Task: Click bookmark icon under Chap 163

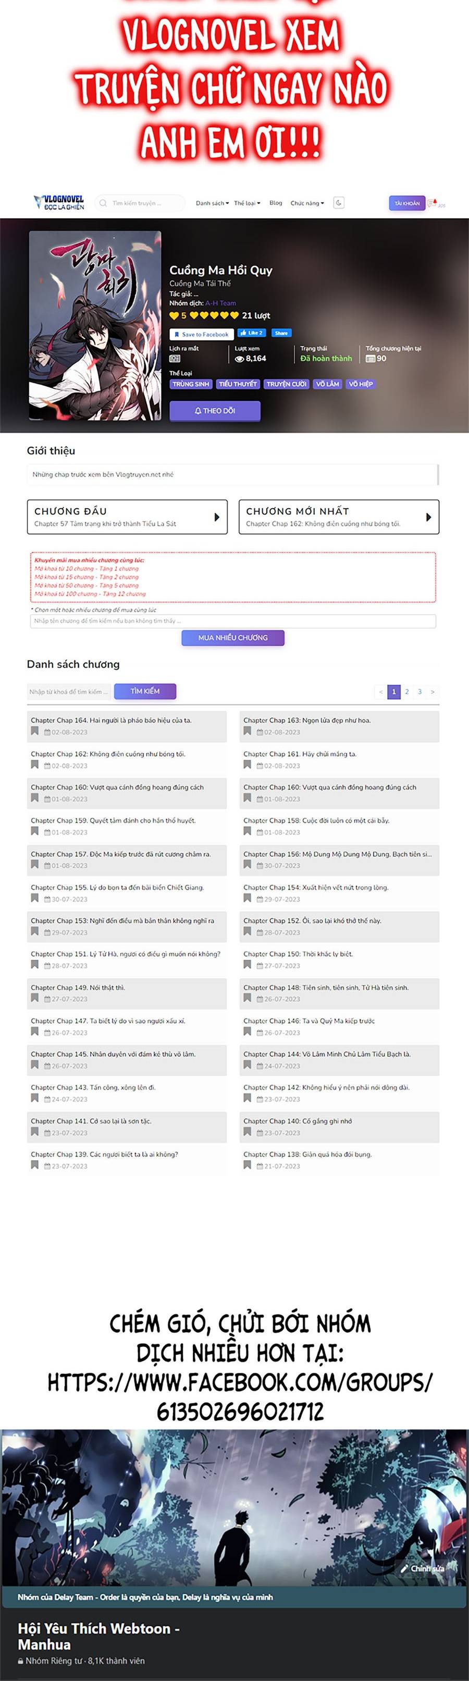Action: [247, 731]
